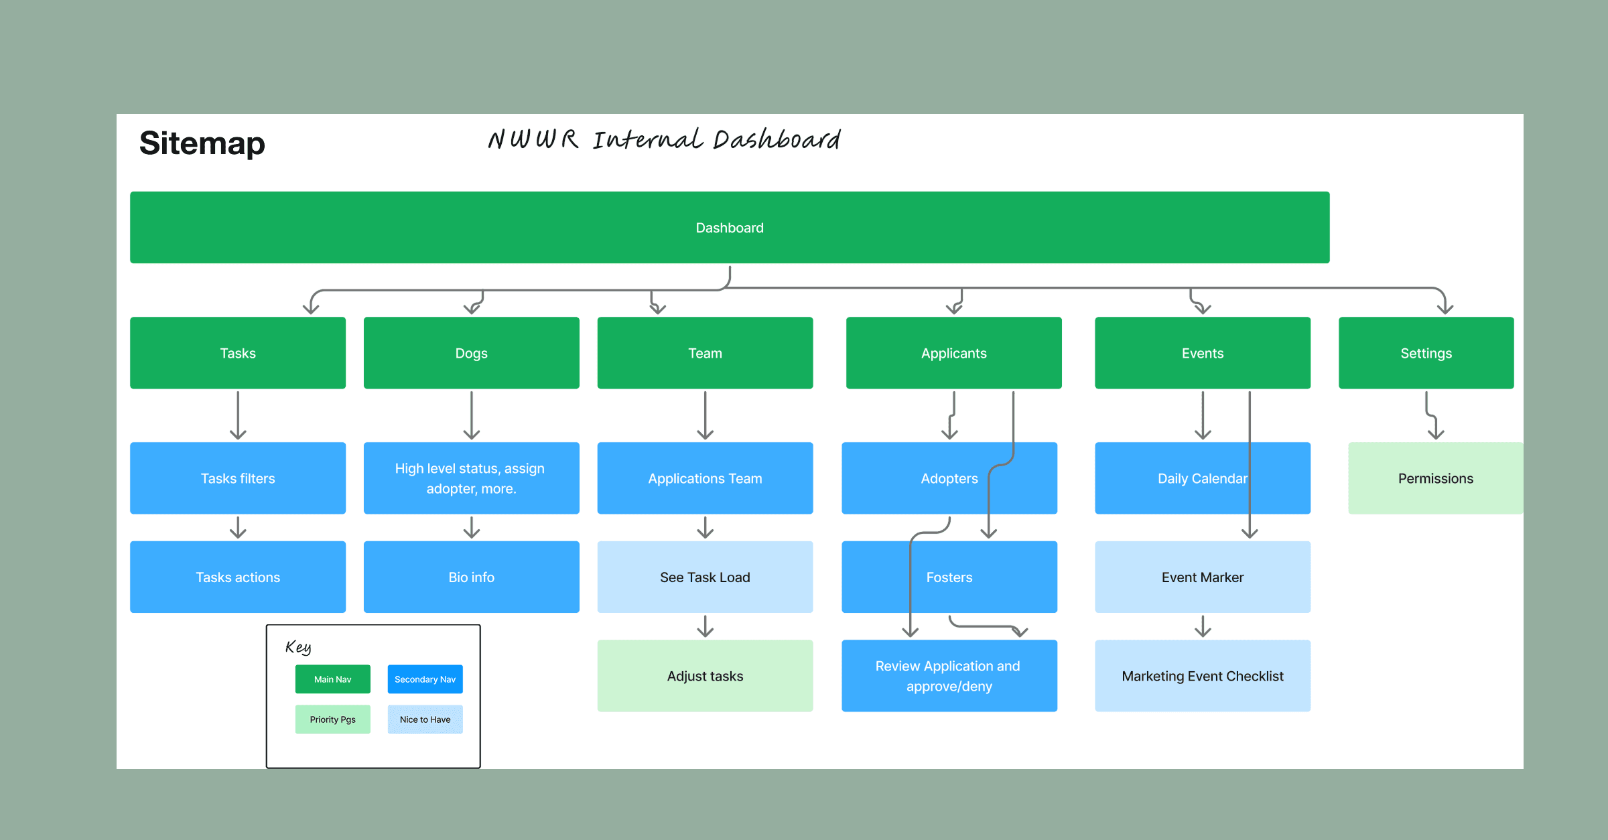Select the Key label in legend
Screen dimensions: 1608x840
coord(298,647)
